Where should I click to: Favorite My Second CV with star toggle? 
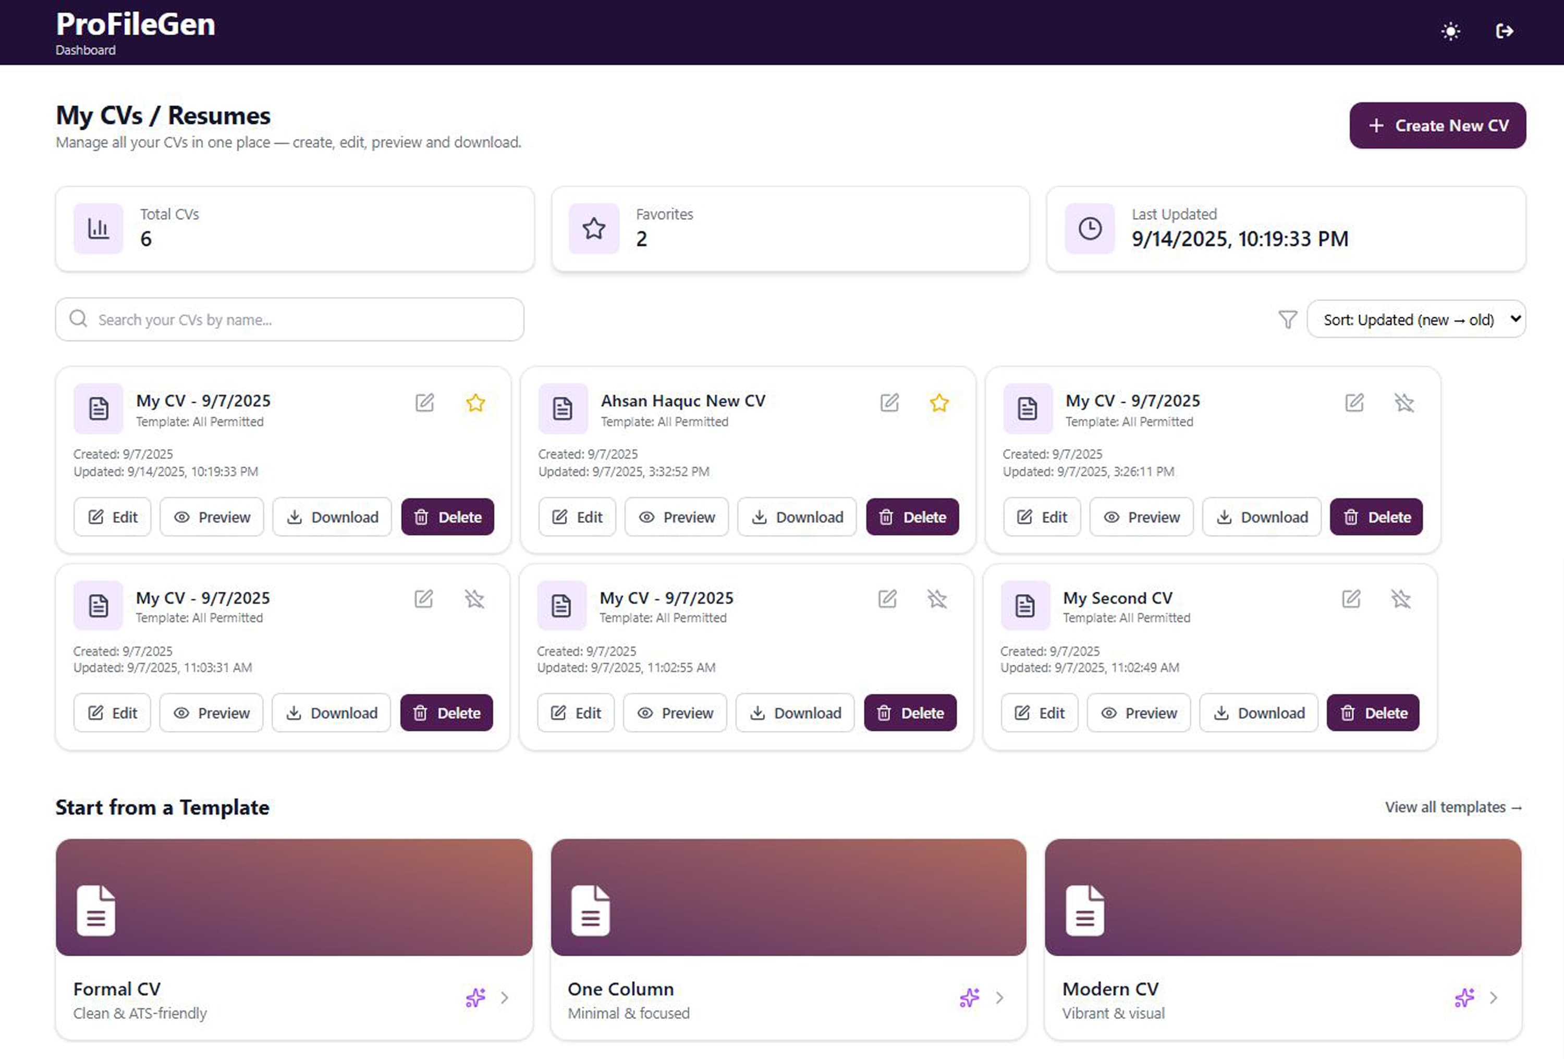tap(1400, 599)
